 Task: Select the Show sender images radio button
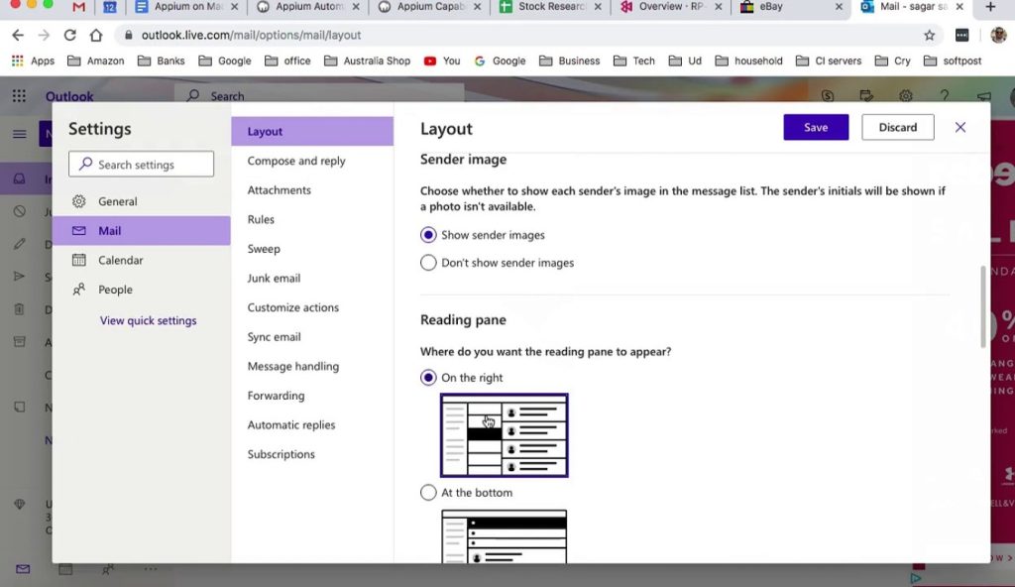pyautogui.click(x=428, y=235)
